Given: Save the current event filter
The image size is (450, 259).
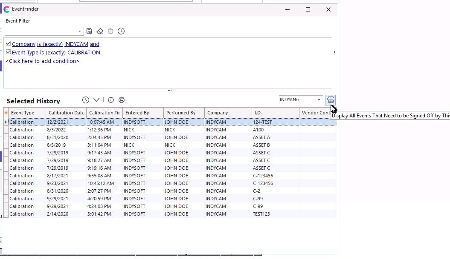Looking at the screenshot, I should pos(89,31).
